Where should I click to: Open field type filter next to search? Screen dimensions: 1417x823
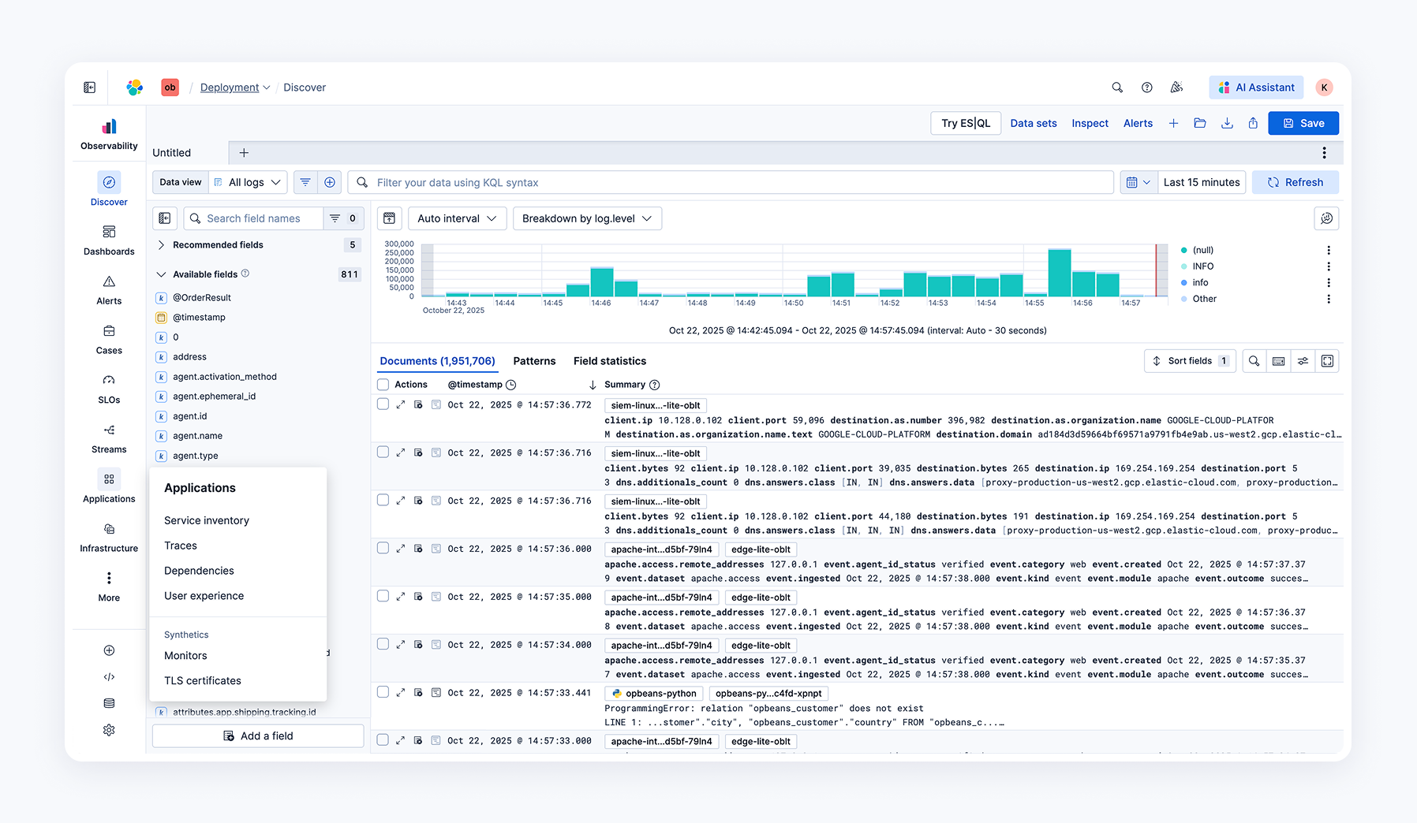point(344,218)
